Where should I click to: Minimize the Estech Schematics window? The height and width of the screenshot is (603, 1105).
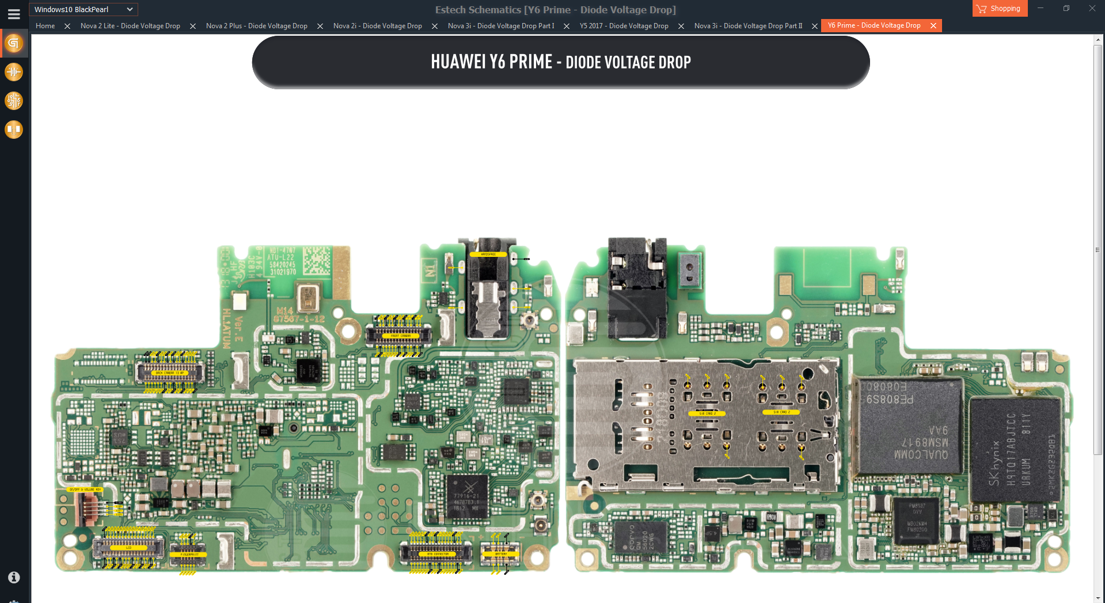[x=1041, y=8]
